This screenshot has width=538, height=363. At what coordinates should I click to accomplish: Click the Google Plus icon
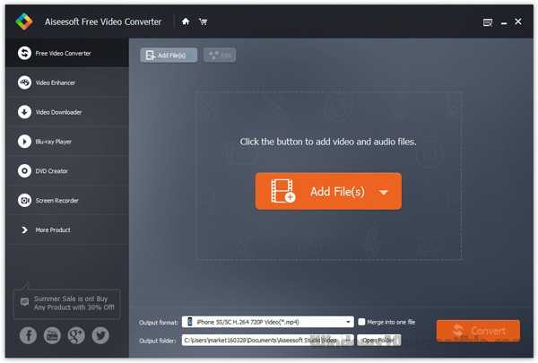(76, 335)
